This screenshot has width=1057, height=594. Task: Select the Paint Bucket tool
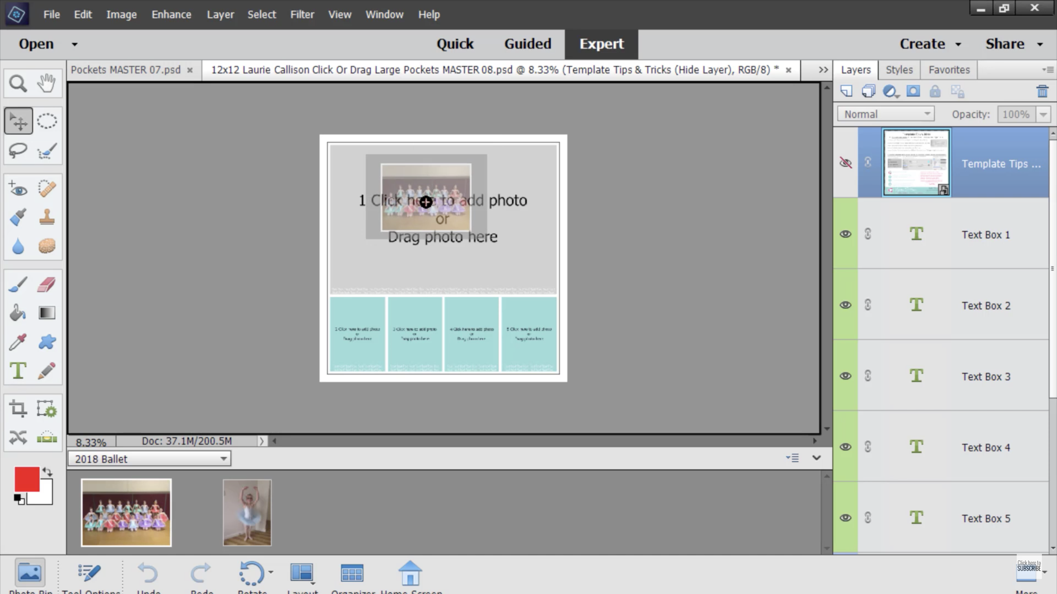tap(18, 313)
